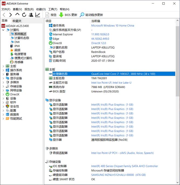Select 电源管理 battery icon item
This screenshot has height=185, width=180.
click(x=12, y=54)
